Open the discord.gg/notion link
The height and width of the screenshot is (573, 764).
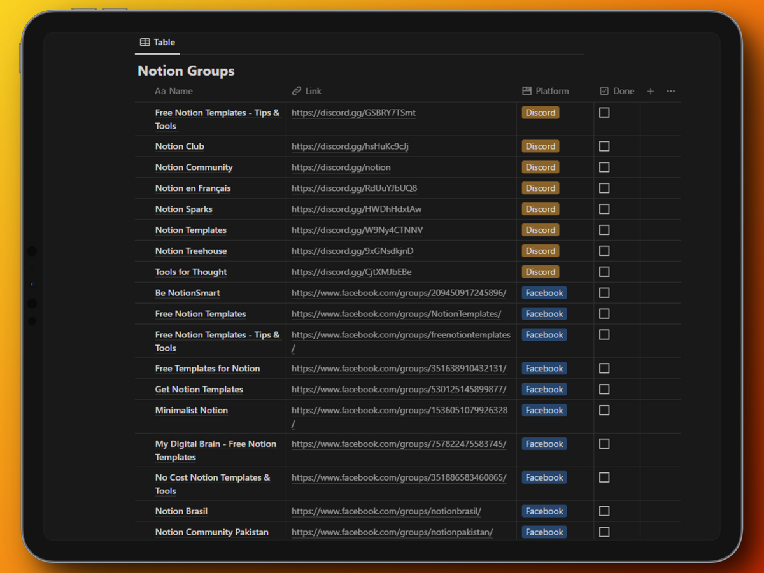[x=341, y=167]
